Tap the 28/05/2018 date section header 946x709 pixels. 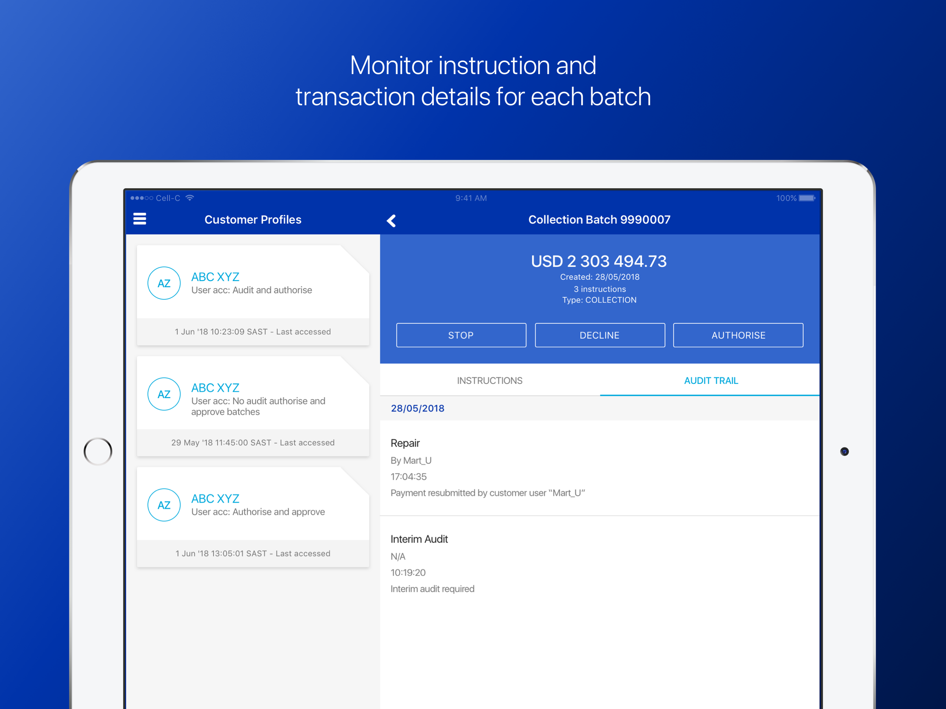(x=600, y=409)
